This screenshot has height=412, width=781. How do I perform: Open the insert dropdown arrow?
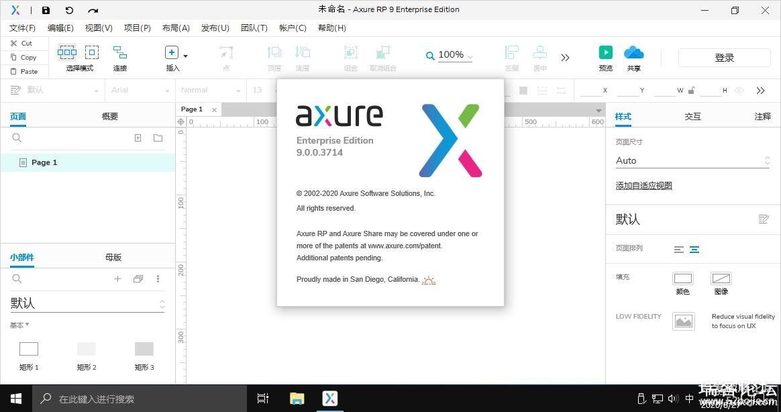[186, 56]
